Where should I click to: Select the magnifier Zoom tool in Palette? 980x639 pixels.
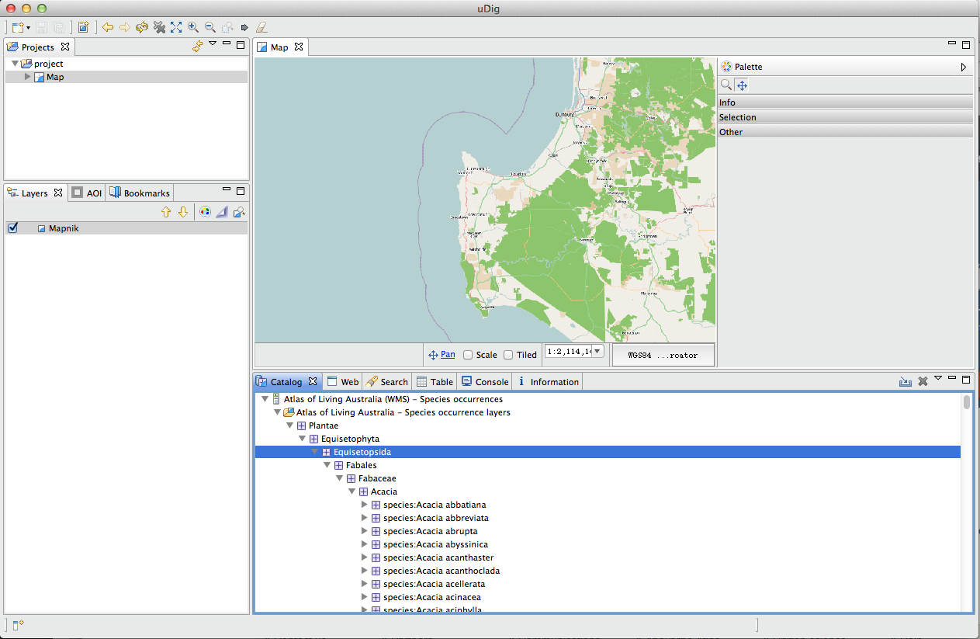point(726,85)
